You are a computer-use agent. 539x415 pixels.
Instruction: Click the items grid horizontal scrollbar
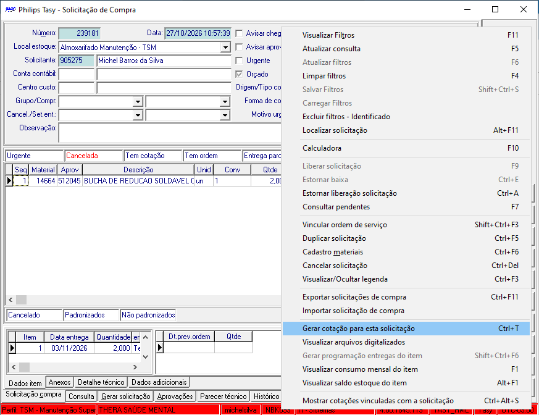pos(143,300)
